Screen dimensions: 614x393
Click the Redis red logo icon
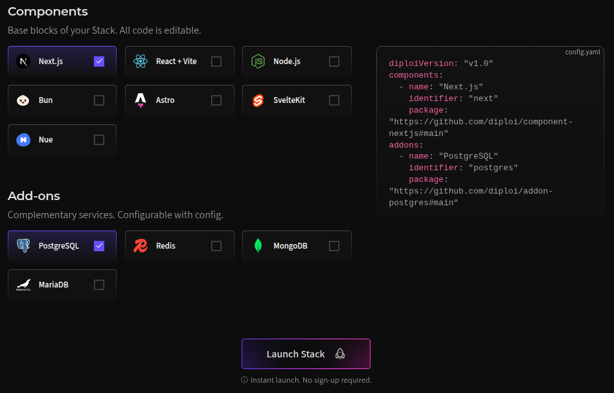141,246
